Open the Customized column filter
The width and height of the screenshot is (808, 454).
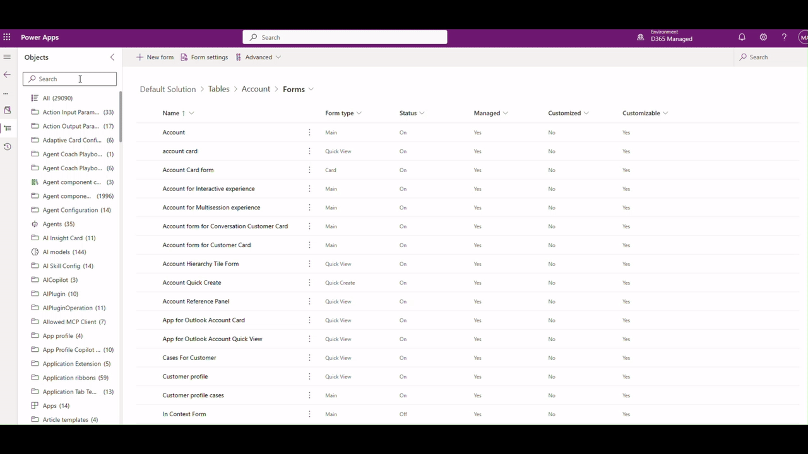[x=586, y=113]
